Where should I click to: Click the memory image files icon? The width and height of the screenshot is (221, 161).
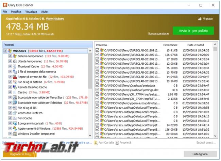tap(15, 72)
